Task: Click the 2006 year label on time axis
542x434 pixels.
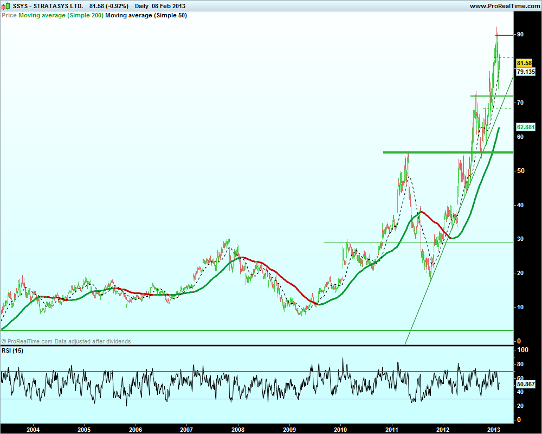Action: tap(135, 430)
